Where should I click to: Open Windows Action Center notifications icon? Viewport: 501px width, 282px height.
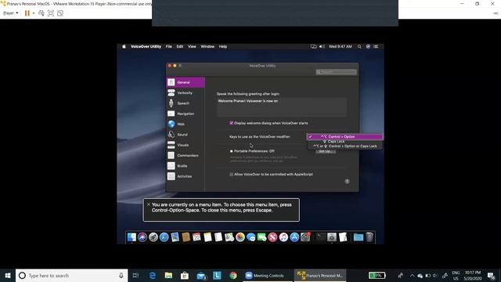click(491, 276)
